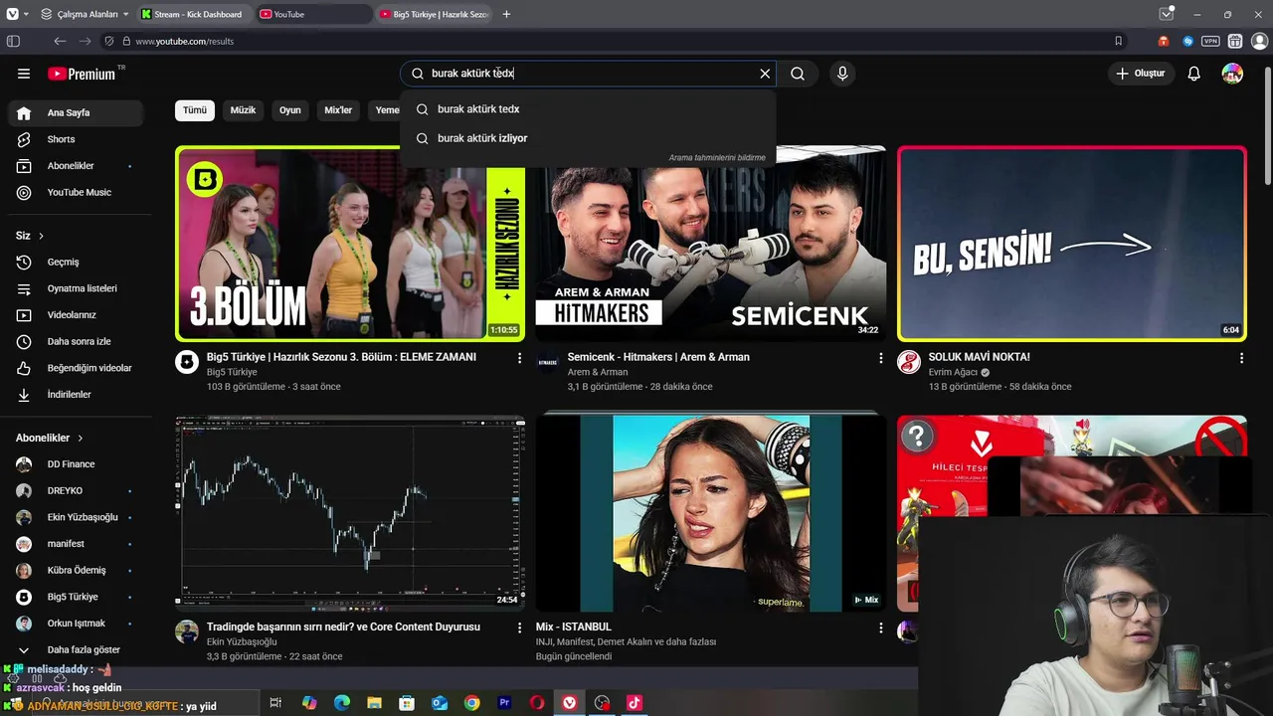Screen dimensions: 1273x716
Task: Open İndirilenler downloads
Action: click(x=76, y=395)
